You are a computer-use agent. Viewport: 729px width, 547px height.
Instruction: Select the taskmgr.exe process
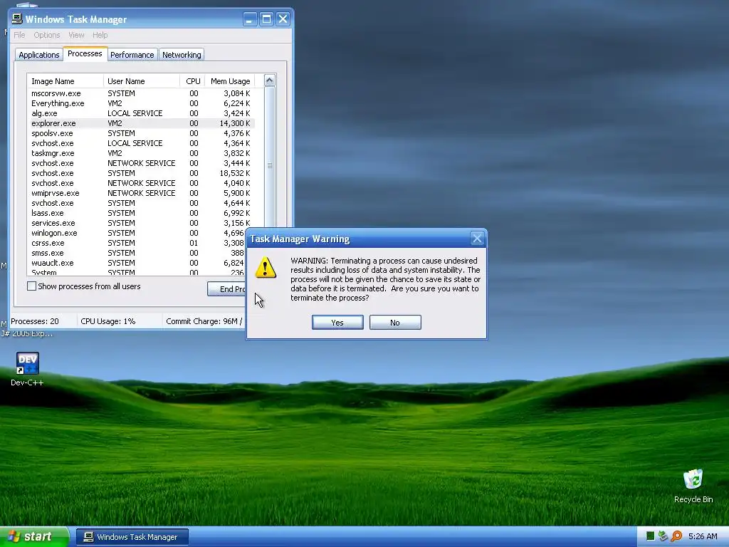coord(141,153)
